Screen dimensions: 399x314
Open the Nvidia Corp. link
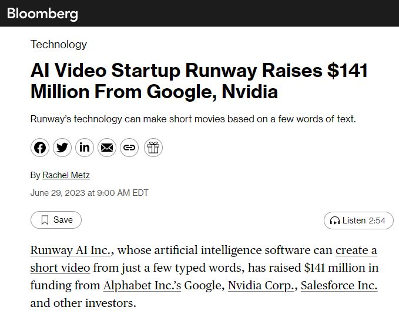click(261, 286)
